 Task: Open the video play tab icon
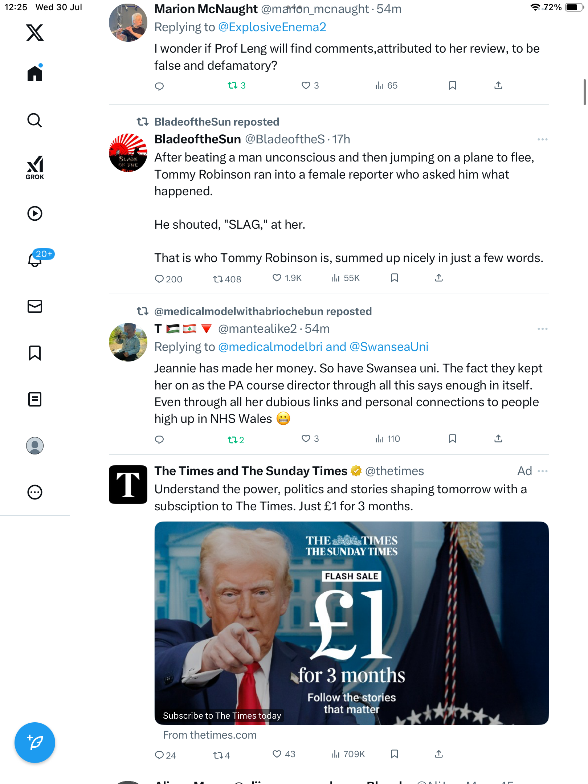point(35,213)
